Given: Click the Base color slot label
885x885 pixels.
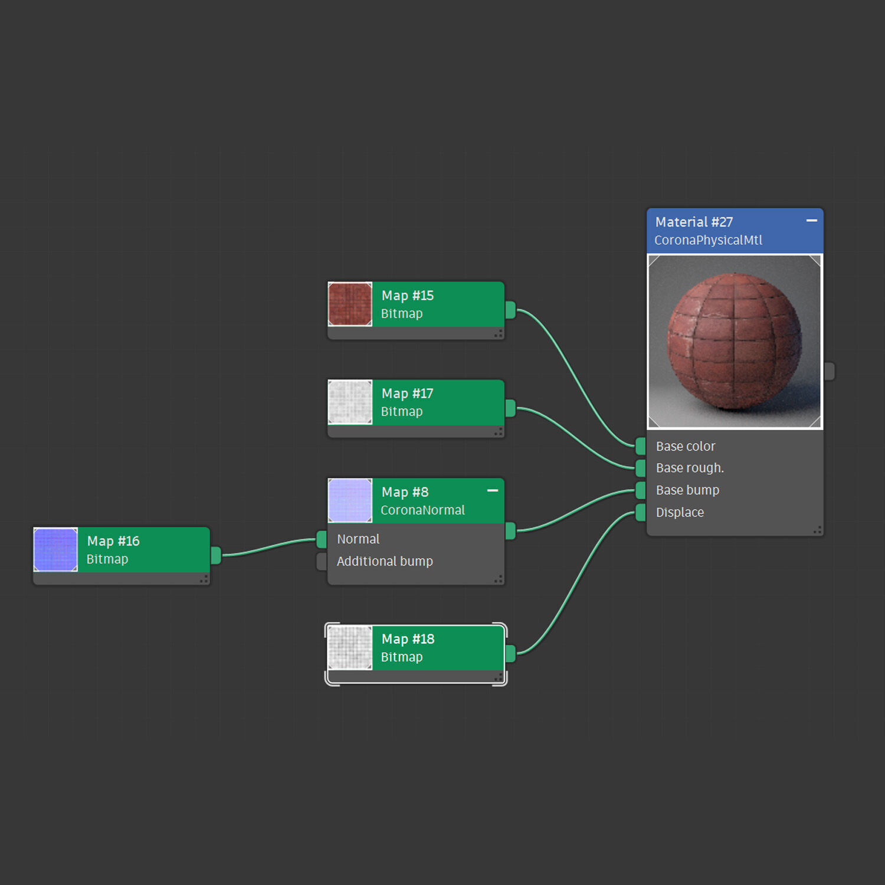Looking at the screenshot, I should pos(686,446).
